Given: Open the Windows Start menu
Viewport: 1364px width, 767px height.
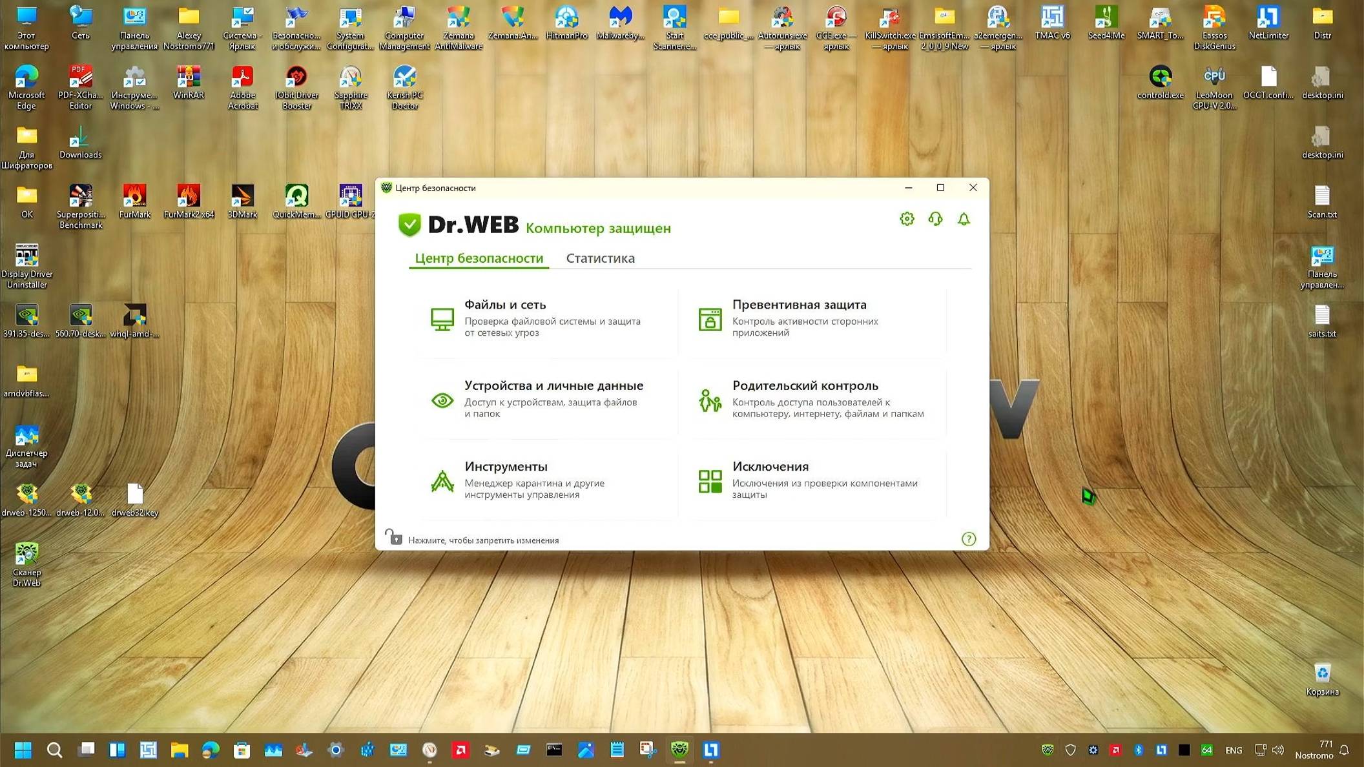Looking at the screenshot, I should 23,750.
